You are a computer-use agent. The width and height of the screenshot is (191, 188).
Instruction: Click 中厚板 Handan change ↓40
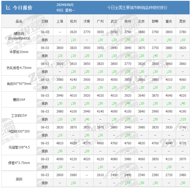pos(155,56)
